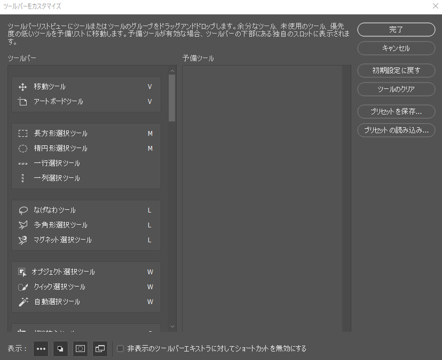Click ツールのクリア button
Viewport: 442px width, 360px height.
coord(396,89)
